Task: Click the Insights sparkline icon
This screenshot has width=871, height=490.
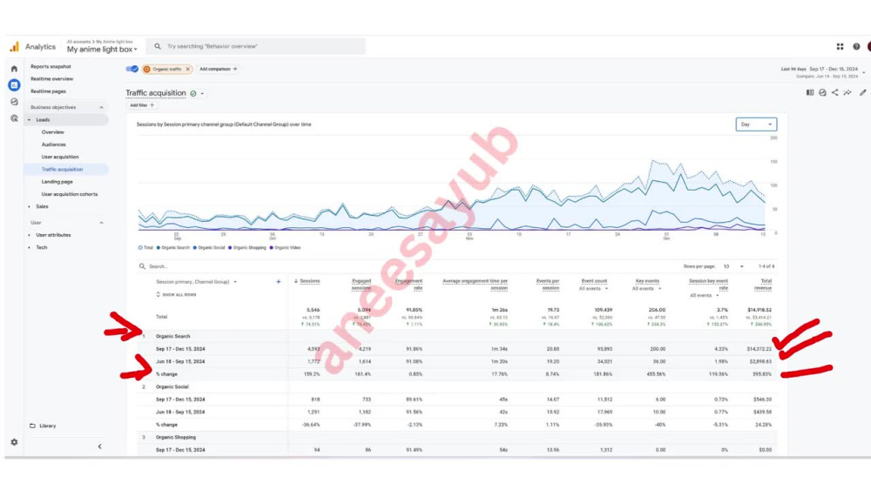Action: pos(847,92)
